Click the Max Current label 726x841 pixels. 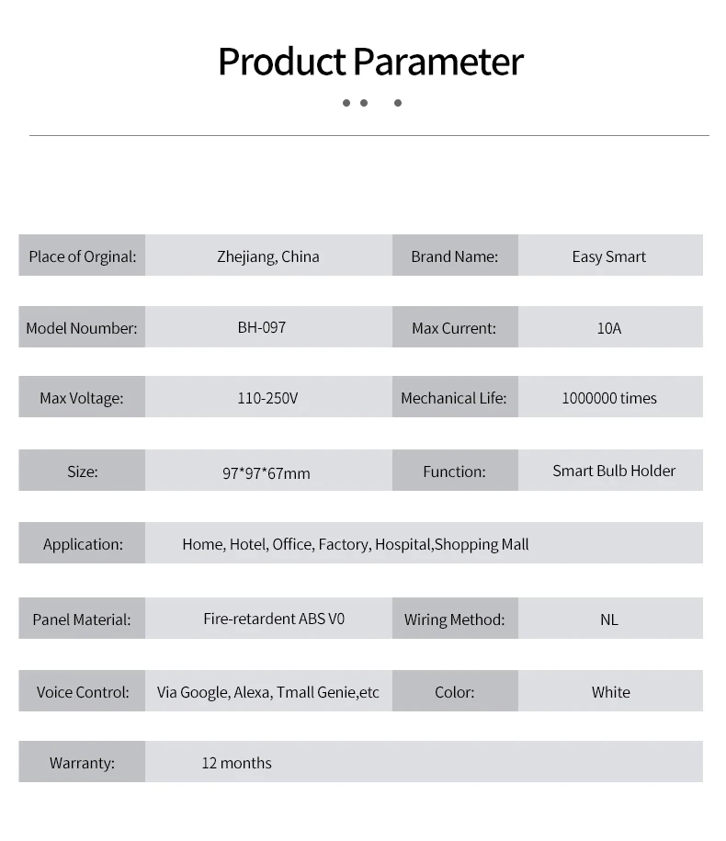click(454, 328)
